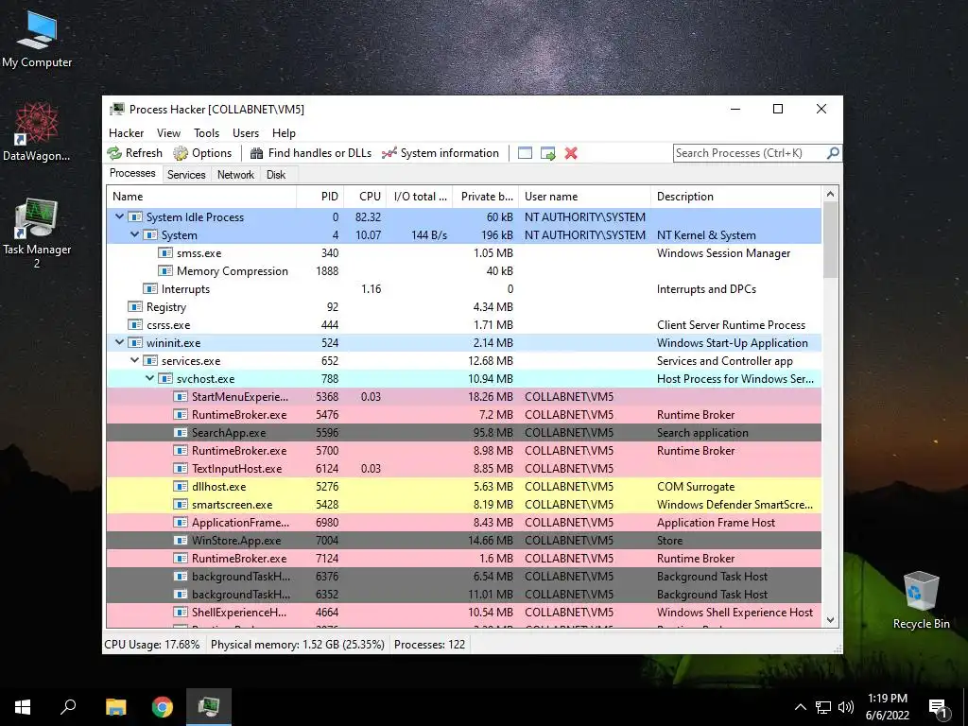Open the View menu
The height and width of the screenshot is (726, 968).
tap(168, 133)
